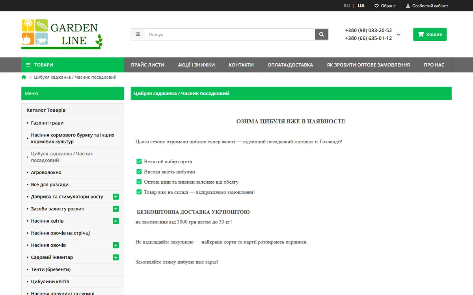This screenshot has width=473, height=295.
Task: Expand Засоби захисту рослин category
Action: tap(116, 209)
